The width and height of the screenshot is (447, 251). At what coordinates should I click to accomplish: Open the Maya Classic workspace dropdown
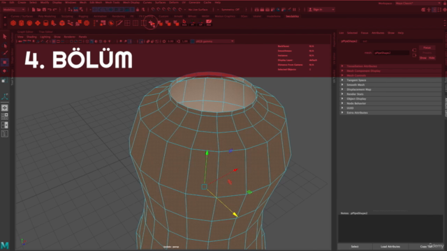point(418,3)
